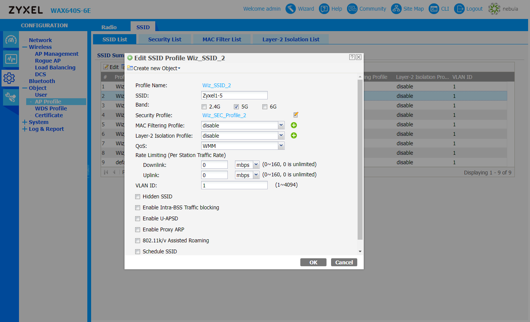Image resolution: width=530 pixels, height=322 pixels.
Task: Click the Community forum icon
Action: point(352,9)
